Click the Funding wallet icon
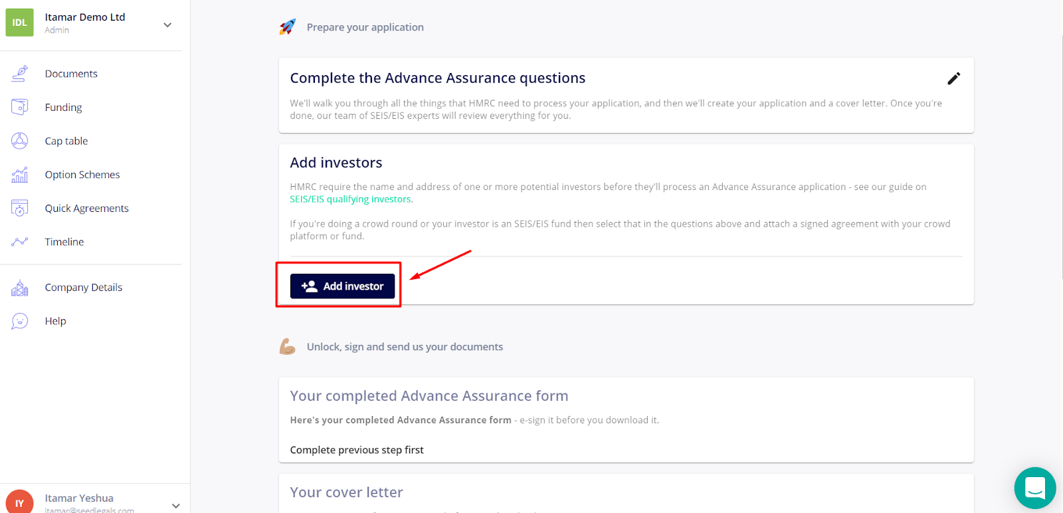 pyautogui.click(x=20, y=107)
